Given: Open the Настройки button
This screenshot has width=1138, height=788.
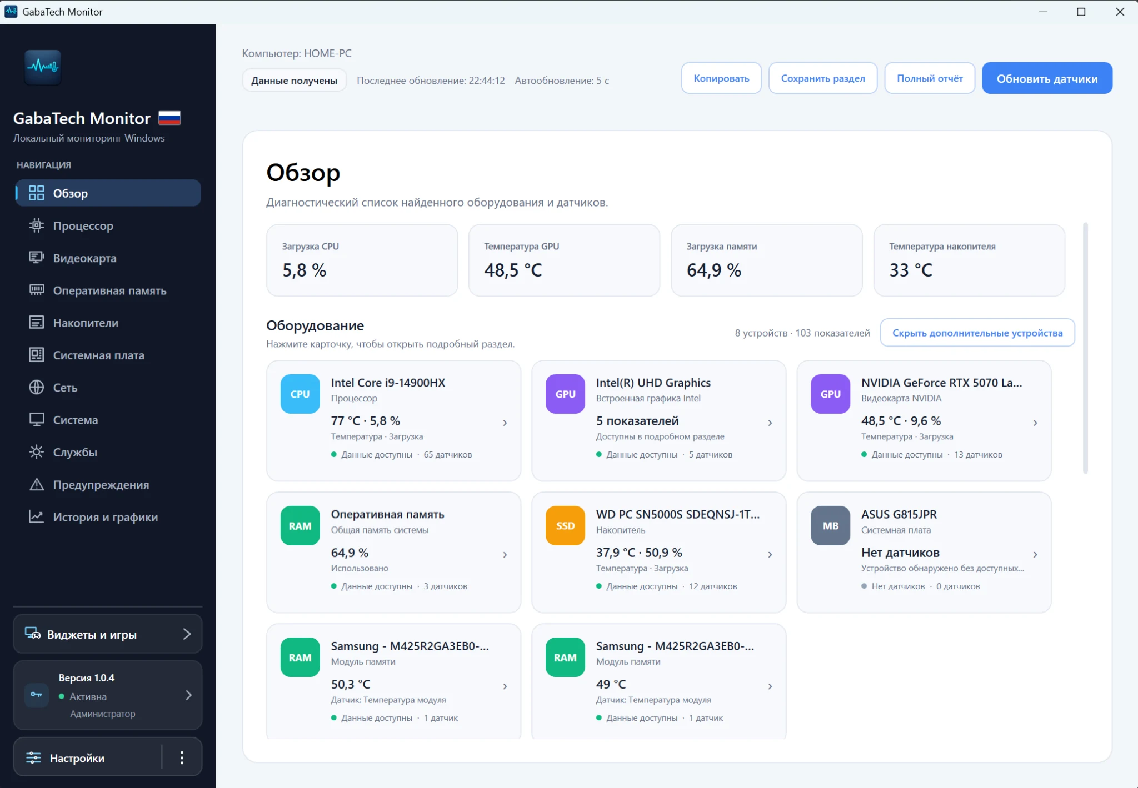Looking at the screenshot, I should [89, 757].
